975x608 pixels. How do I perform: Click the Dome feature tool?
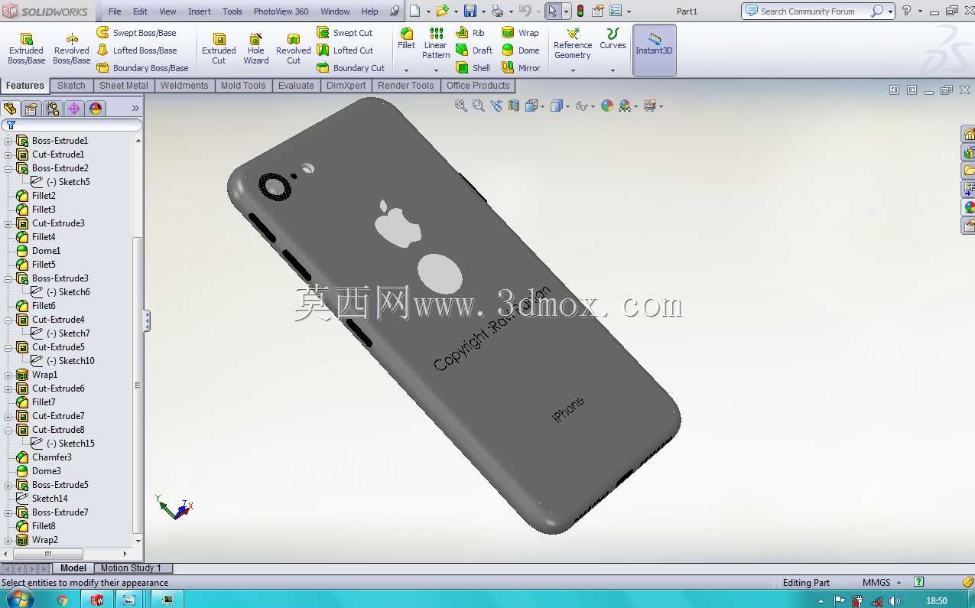(521, 50)
